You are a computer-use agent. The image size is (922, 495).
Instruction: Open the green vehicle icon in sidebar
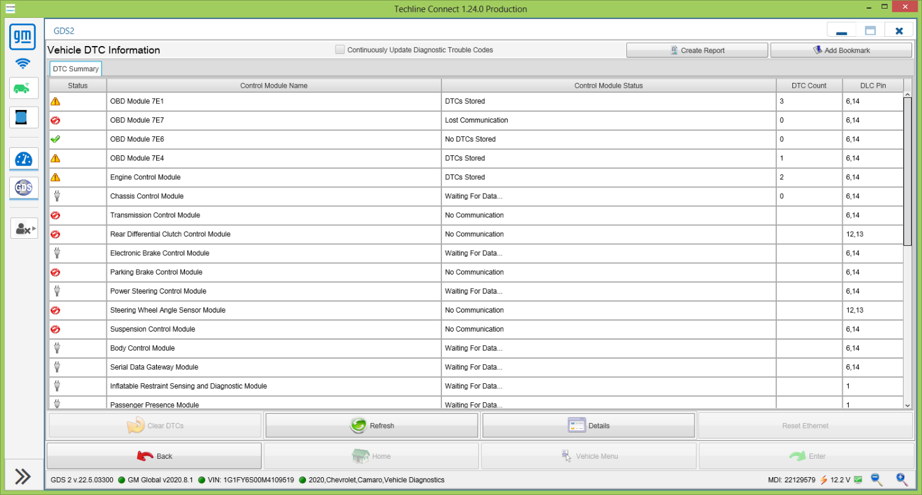[24, 88]
